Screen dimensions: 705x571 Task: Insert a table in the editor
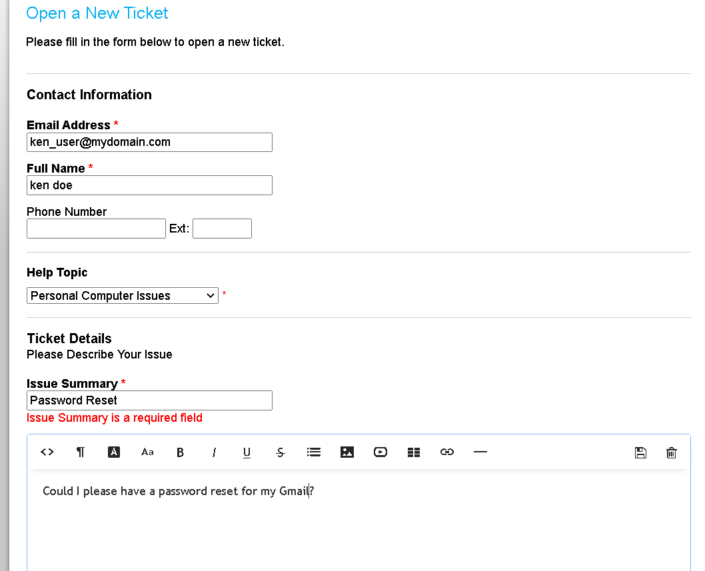[414, 452]
